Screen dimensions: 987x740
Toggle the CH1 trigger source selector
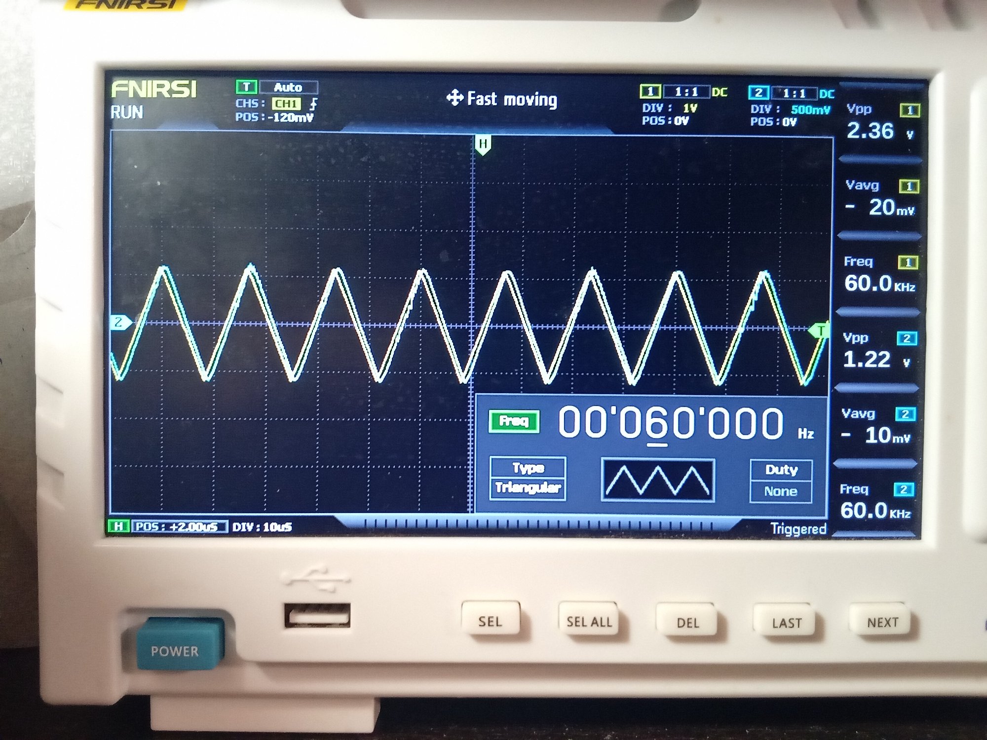[286, 104]
